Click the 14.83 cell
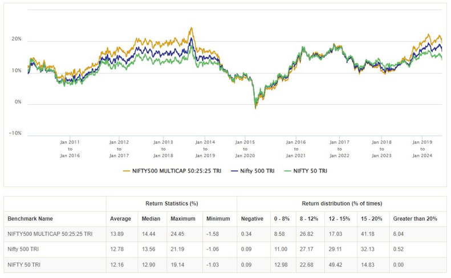Screen dimensions: 451x278 coord(368,265)
